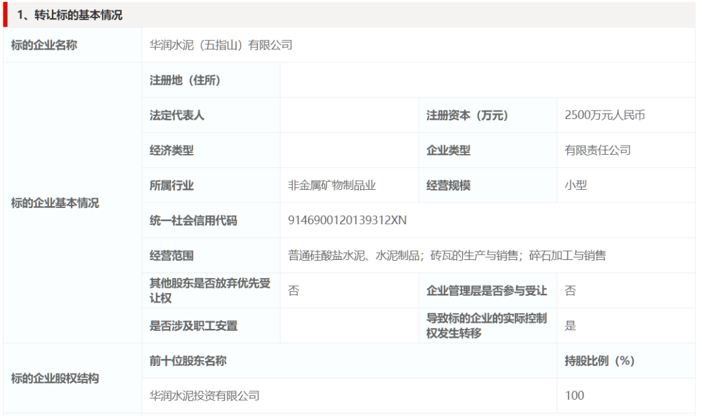
Task: Select the value 2500万元人民币
Action: coord(605,115)
